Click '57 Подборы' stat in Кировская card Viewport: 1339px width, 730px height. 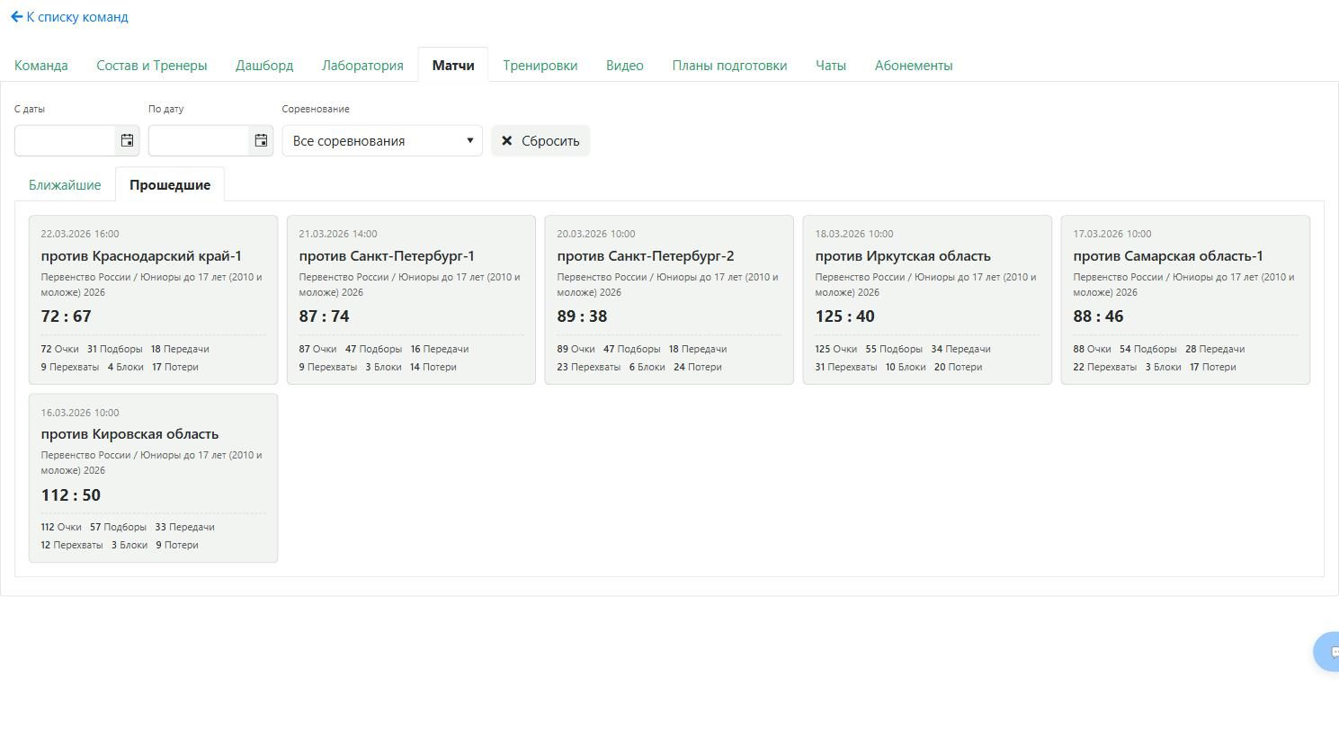[x=118, y=527]
